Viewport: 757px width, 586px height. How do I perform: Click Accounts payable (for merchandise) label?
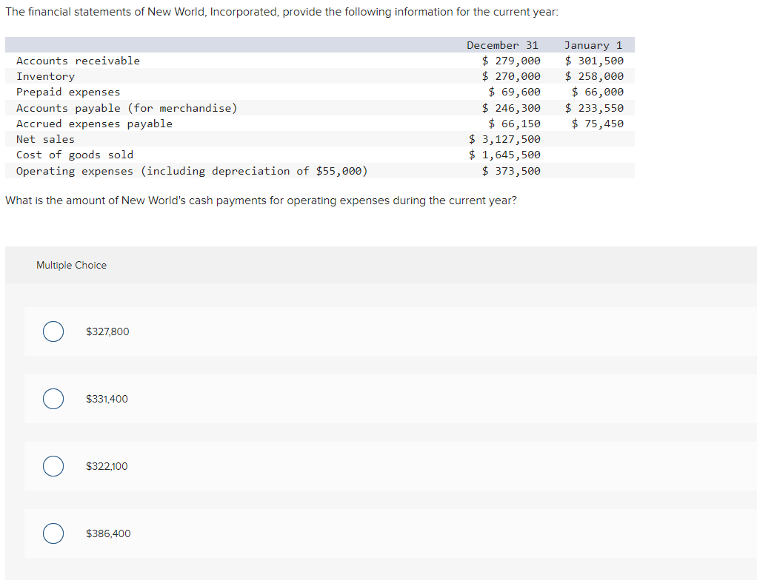point(127,108)
